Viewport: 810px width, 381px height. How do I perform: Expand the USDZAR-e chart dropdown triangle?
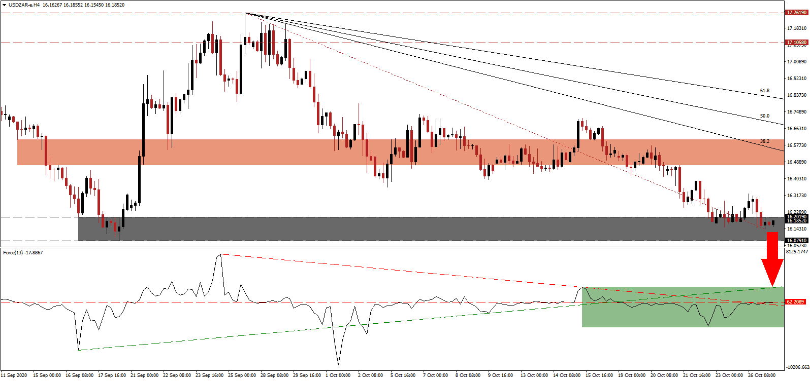point(5,5)
